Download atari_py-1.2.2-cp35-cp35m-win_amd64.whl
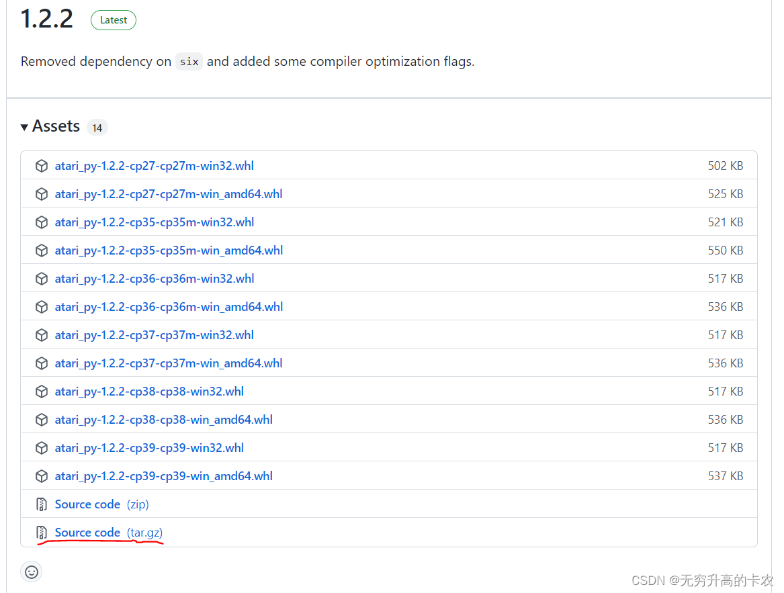This screenshot has height=593, width=784. point(169,250)
